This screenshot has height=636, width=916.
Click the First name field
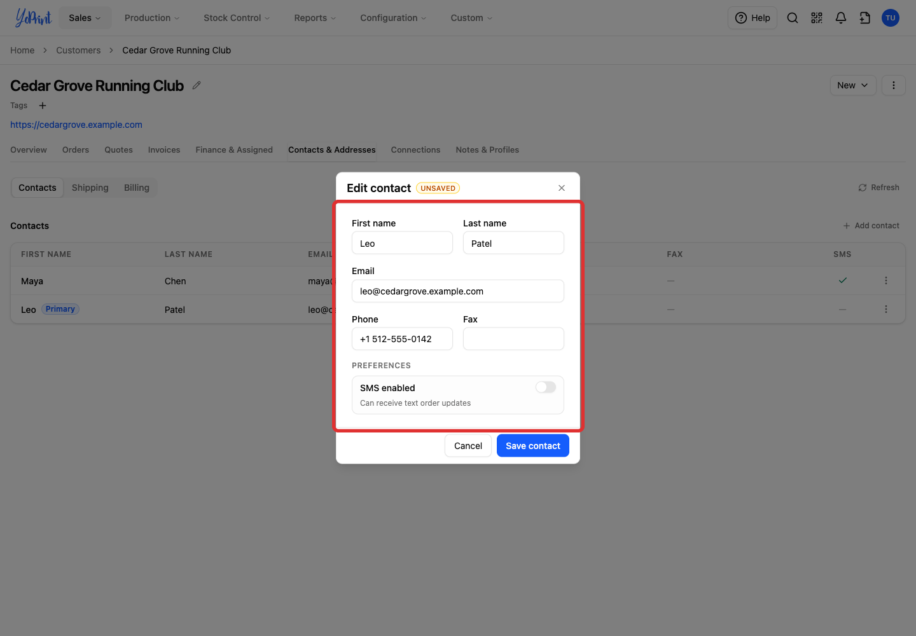pos(402,243)
